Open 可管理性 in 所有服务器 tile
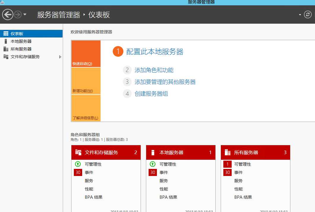 (x=242, y=164)
